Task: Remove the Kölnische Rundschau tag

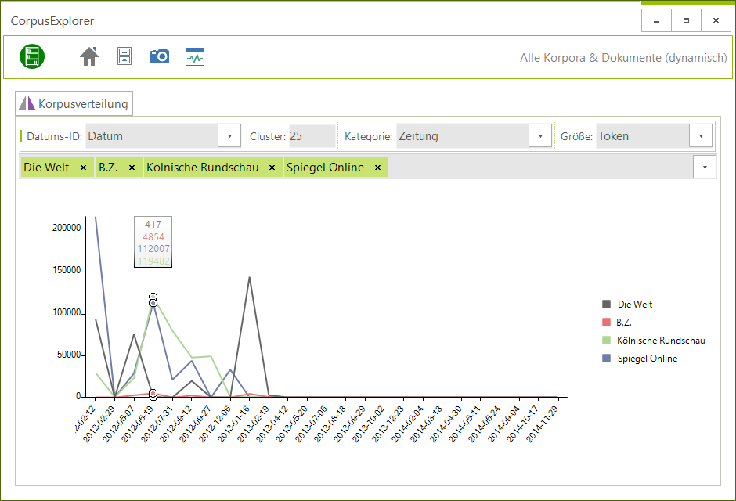Action: click(x=272, y=168)
